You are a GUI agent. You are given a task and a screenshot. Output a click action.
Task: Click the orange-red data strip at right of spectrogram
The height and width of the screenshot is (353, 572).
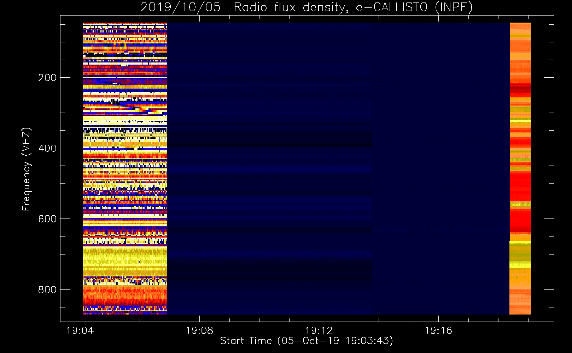pos(520,168)
